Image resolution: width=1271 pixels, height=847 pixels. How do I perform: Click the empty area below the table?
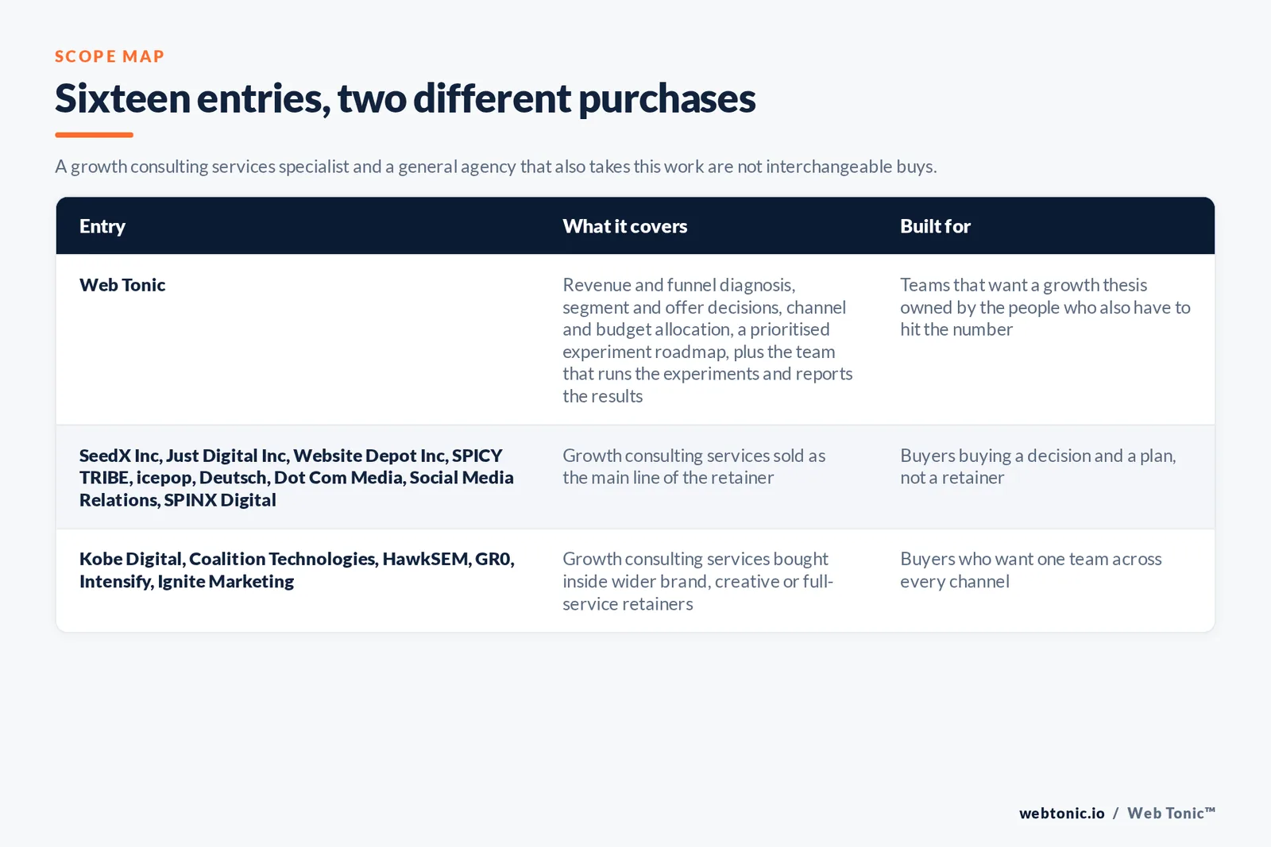635,714
